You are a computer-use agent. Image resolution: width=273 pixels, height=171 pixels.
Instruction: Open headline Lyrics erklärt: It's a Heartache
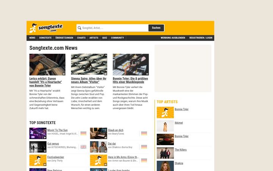(45, 82)
